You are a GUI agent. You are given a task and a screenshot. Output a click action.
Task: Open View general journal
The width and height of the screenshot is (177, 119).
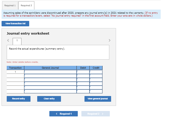pyautogui.click(x=98, y=99)
